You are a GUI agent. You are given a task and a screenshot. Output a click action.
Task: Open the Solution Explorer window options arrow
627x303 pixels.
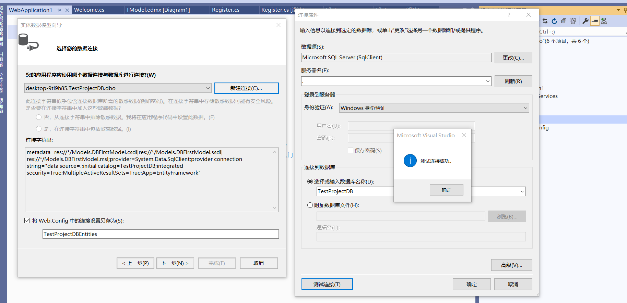tap(618, 10)
